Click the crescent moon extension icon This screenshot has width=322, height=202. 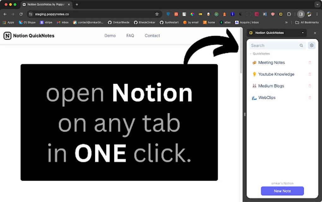pyautogui.click(x=241, y=14)
